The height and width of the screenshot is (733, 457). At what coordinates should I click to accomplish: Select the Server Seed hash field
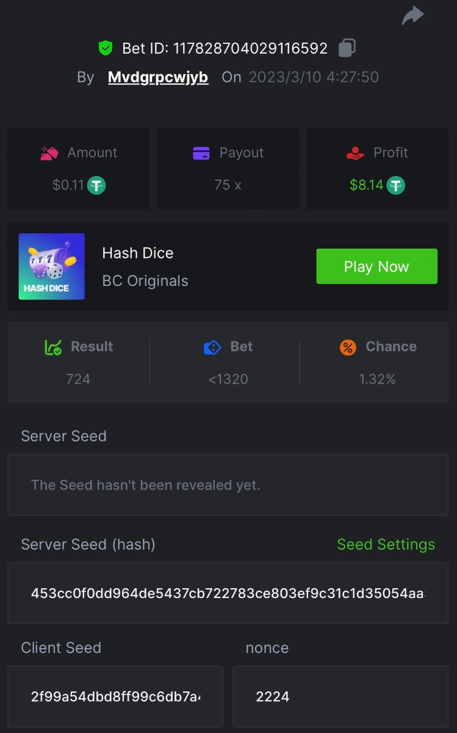click(228, 593)
